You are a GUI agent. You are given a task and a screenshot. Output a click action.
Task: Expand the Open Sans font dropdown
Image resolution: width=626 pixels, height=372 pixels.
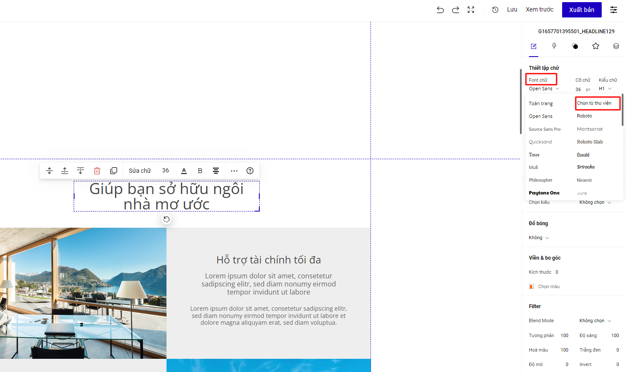544,89
